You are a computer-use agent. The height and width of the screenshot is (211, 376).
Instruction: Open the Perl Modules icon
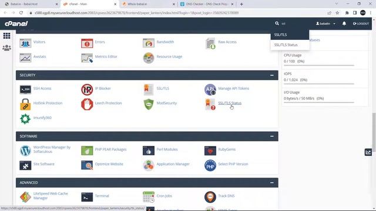149,151
